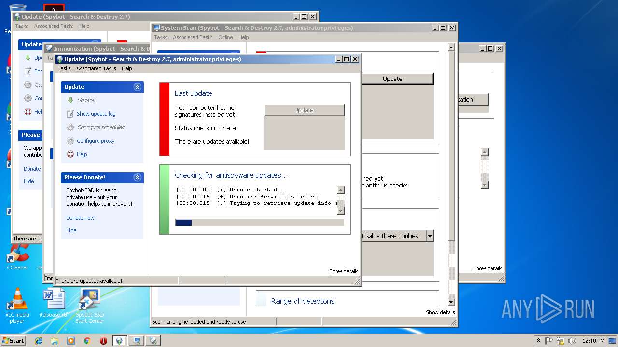
Task: Click the Start button
Action: [13, 341]
